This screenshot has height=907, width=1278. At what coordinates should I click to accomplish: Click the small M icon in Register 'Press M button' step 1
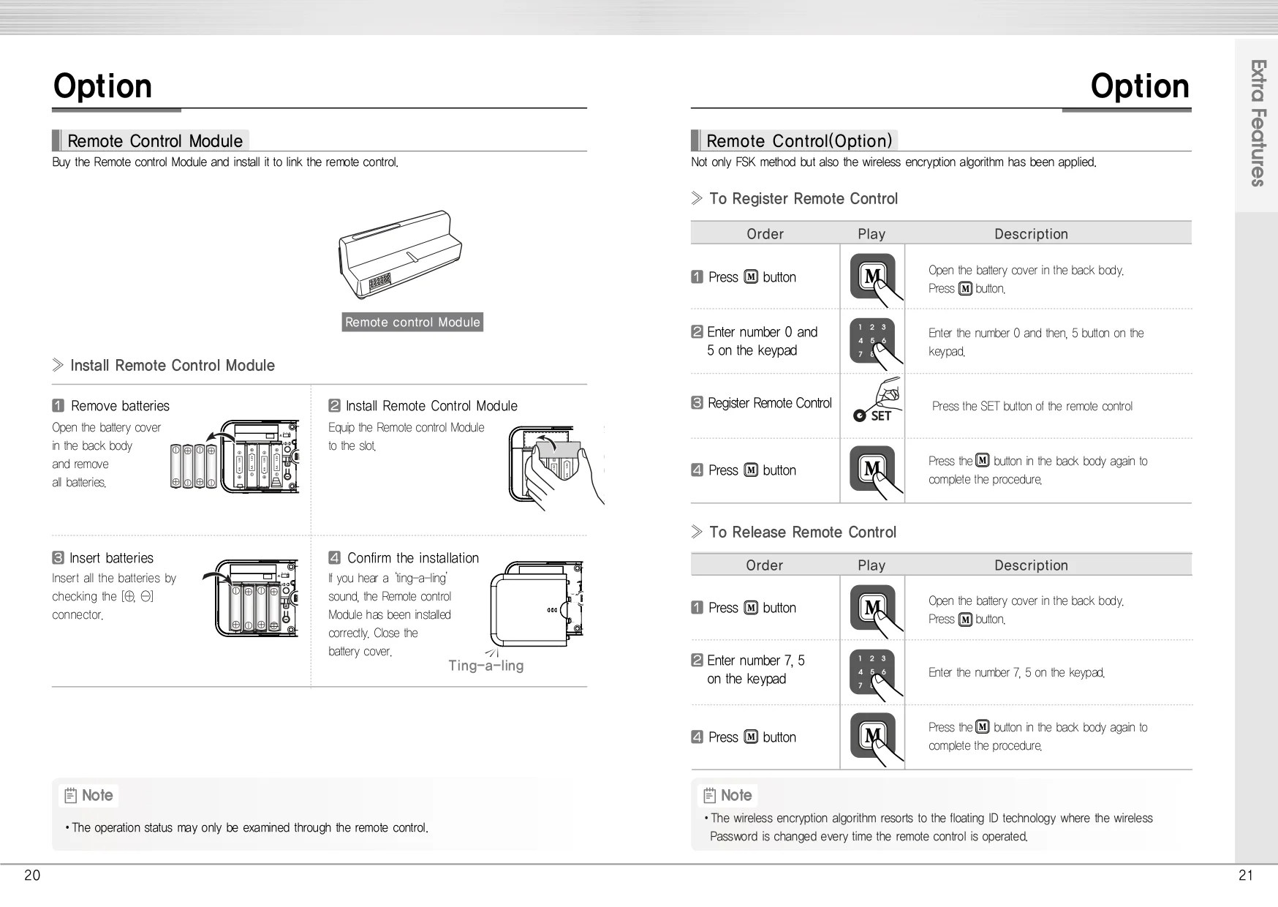751,277
